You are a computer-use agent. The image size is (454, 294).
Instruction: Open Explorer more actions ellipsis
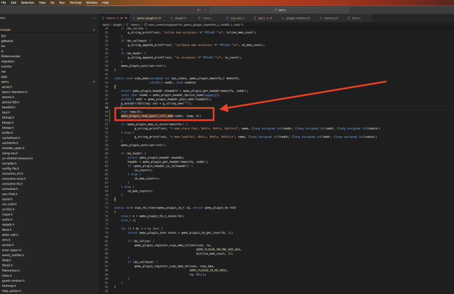[93, 18]
